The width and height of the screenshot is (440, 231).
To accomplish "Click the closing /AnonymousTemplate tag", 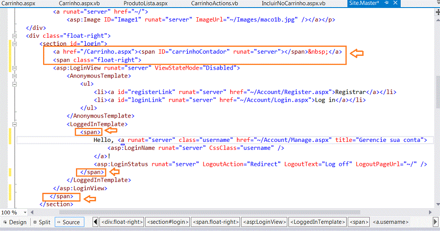I will click(100, 116).
